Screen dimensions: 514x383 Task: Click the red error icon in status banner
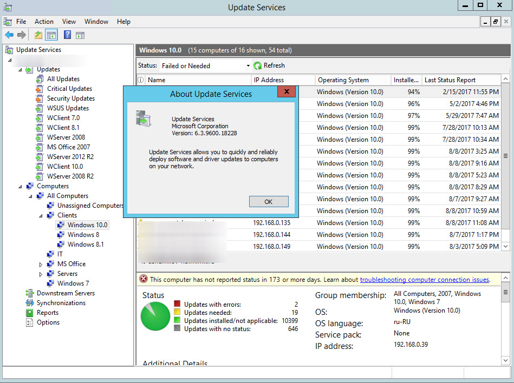[x=144, y=279]
